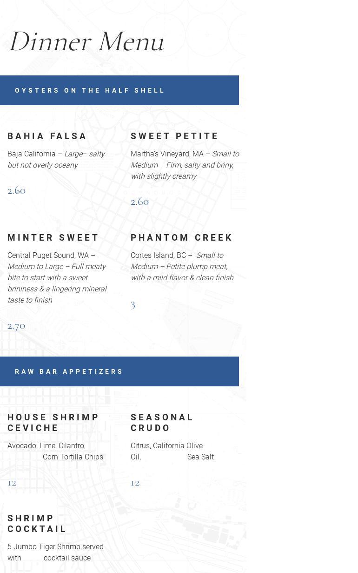This screenshot has width=358, height=573.
Task: Click the Sweet Petite Martha's Vineyard description
Action: [x=185, y=165]
